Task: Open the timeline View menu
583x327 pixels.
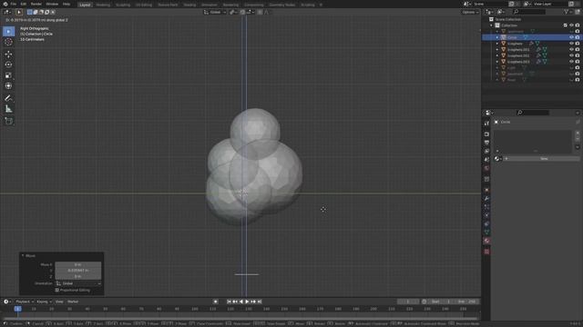Action: pyautogui.click(x=59, y=302)
